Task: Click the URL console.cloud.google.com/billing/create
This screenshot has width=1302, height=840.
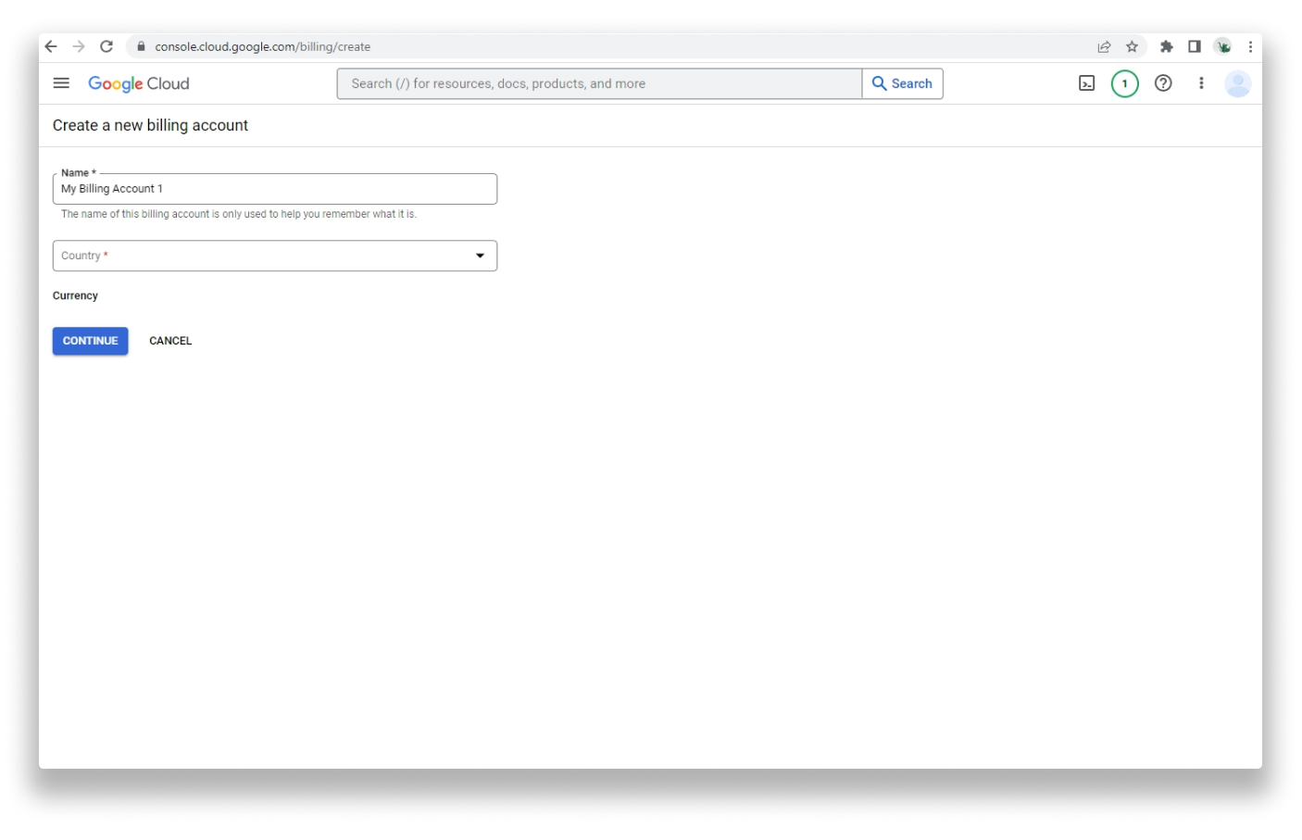Action: tap(263, 46)
